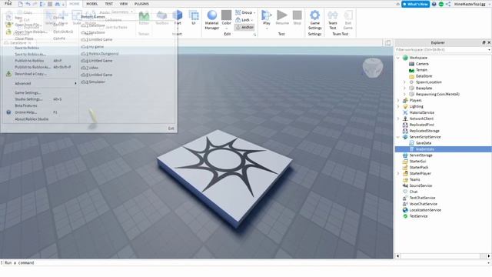Open the Play mode dropdown arrow
Image resolution: width=492 pixels, height=277 pixels.
tap(267, 28)
